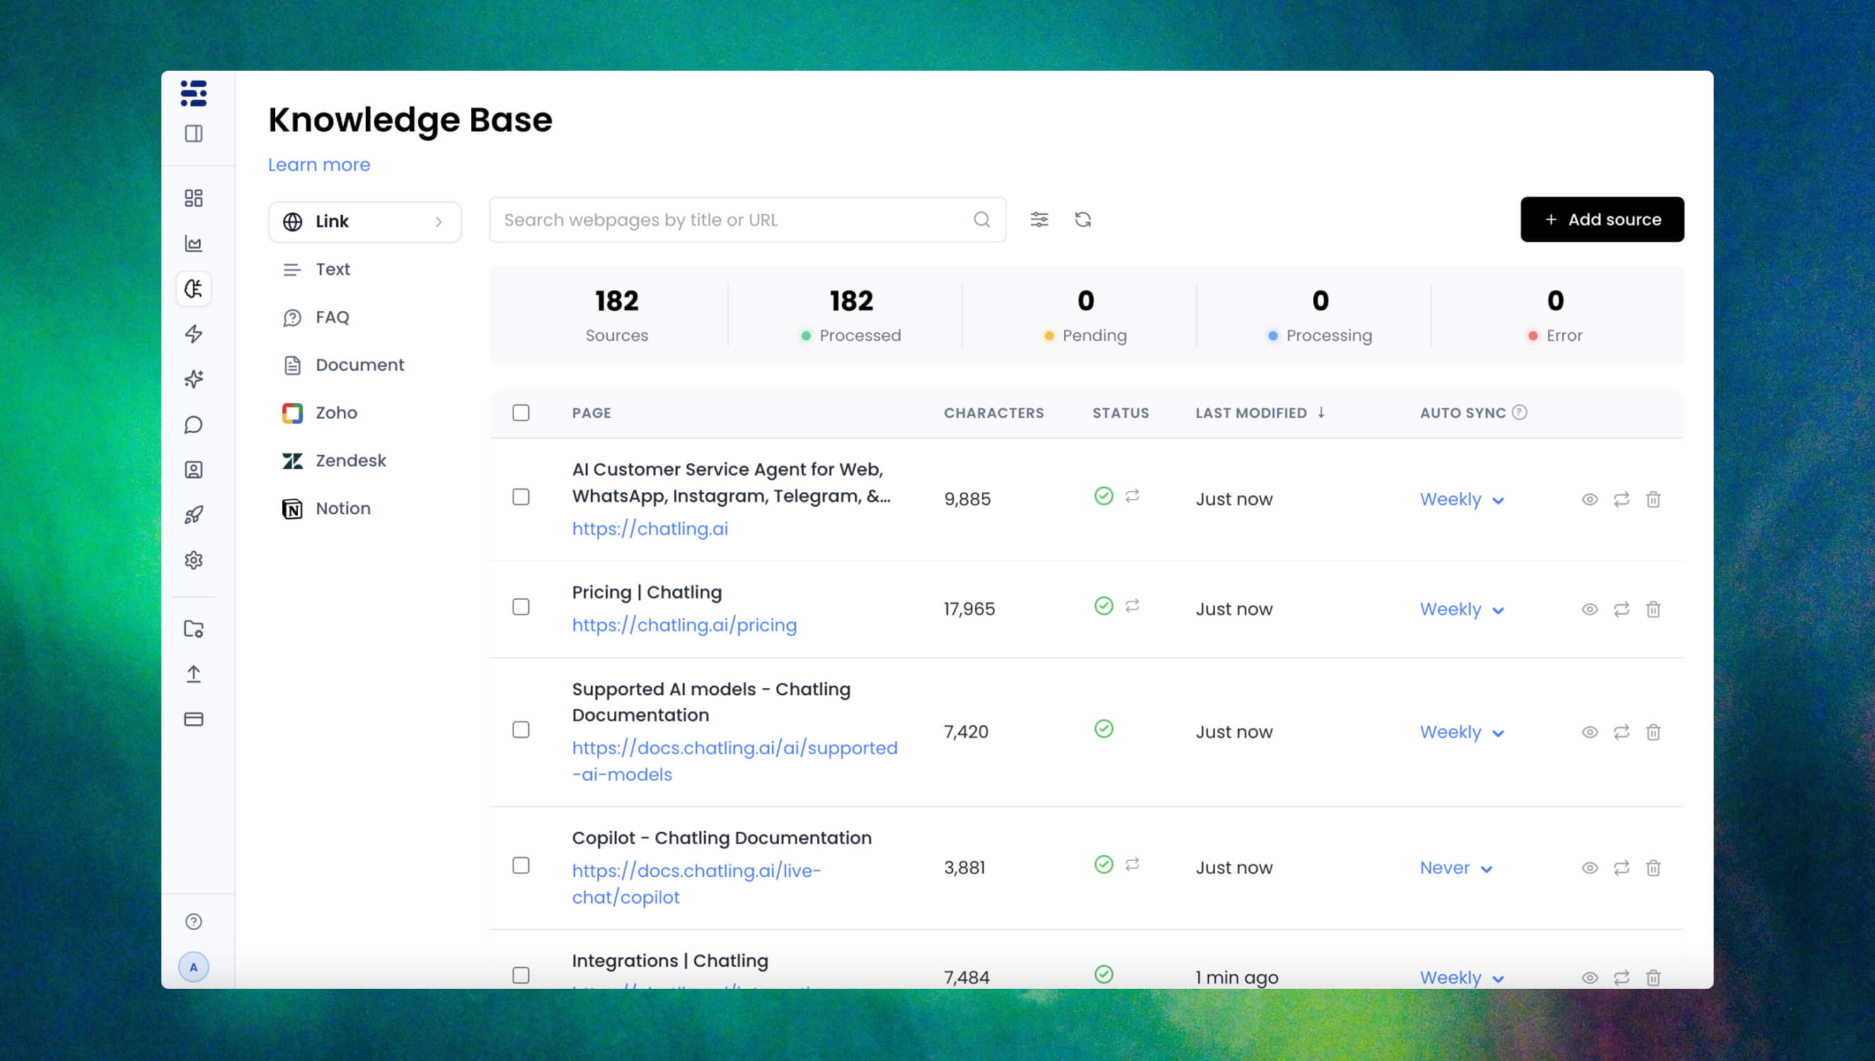Open the lightning bolt sidebar icon

[193, 334]
